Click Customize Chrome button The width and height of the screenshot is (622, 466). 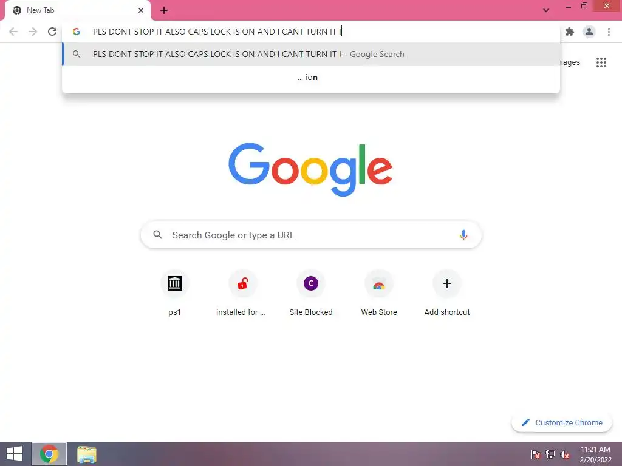[562, 422]
